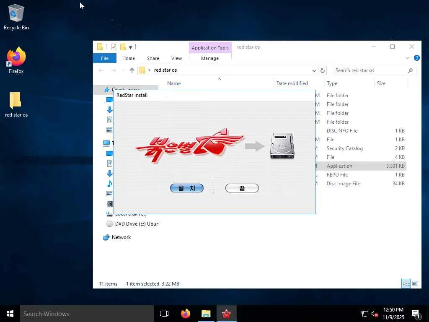This screenshot has height=322, width=429.
Task: Sort by the Size column header
Action: tap(381, 83)
